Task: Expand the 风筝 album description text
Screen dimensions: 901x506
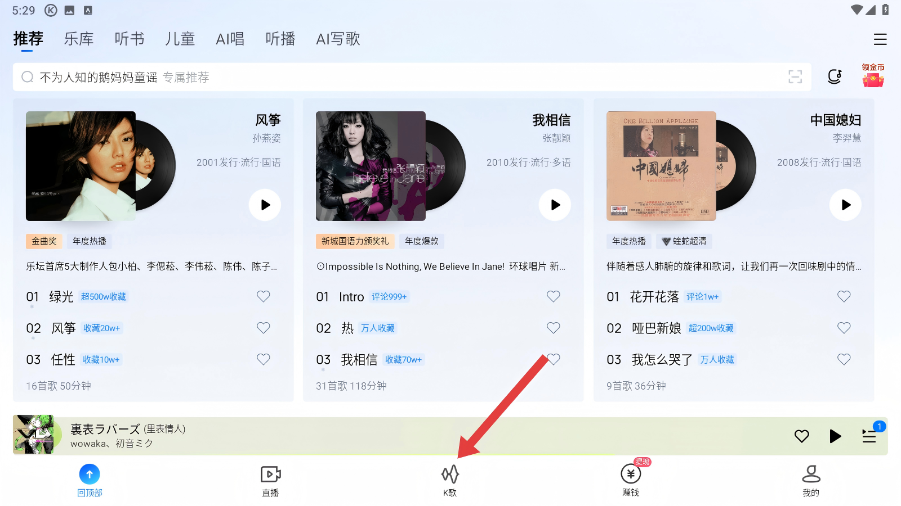Action: point(152,266)
